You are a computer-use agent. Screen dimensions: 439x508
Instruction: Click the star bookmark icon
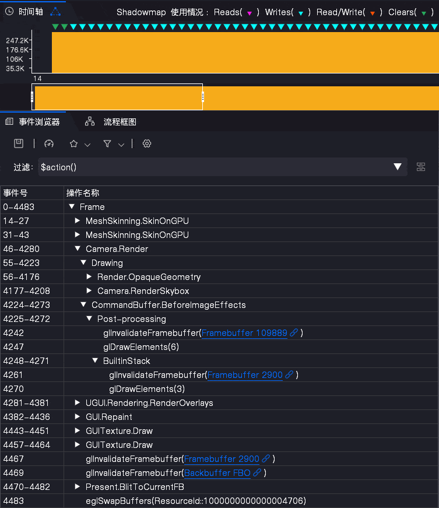(74, 143)
